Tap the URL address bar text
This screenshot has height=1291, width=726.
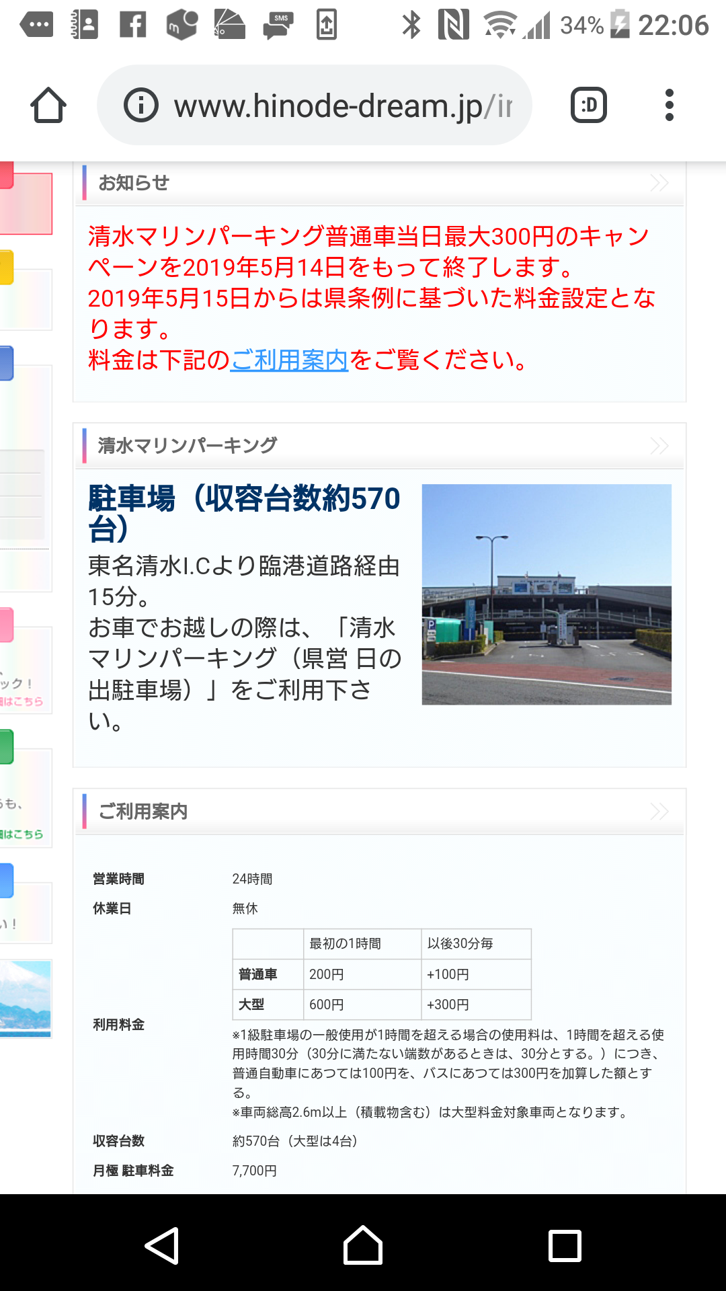pyautogui.click(x=341, y=106)
